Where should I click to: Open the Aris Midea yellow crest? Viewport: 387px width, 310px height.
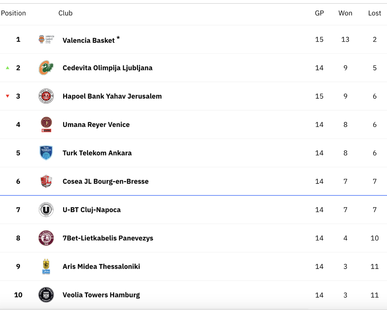tap(46, 266)
